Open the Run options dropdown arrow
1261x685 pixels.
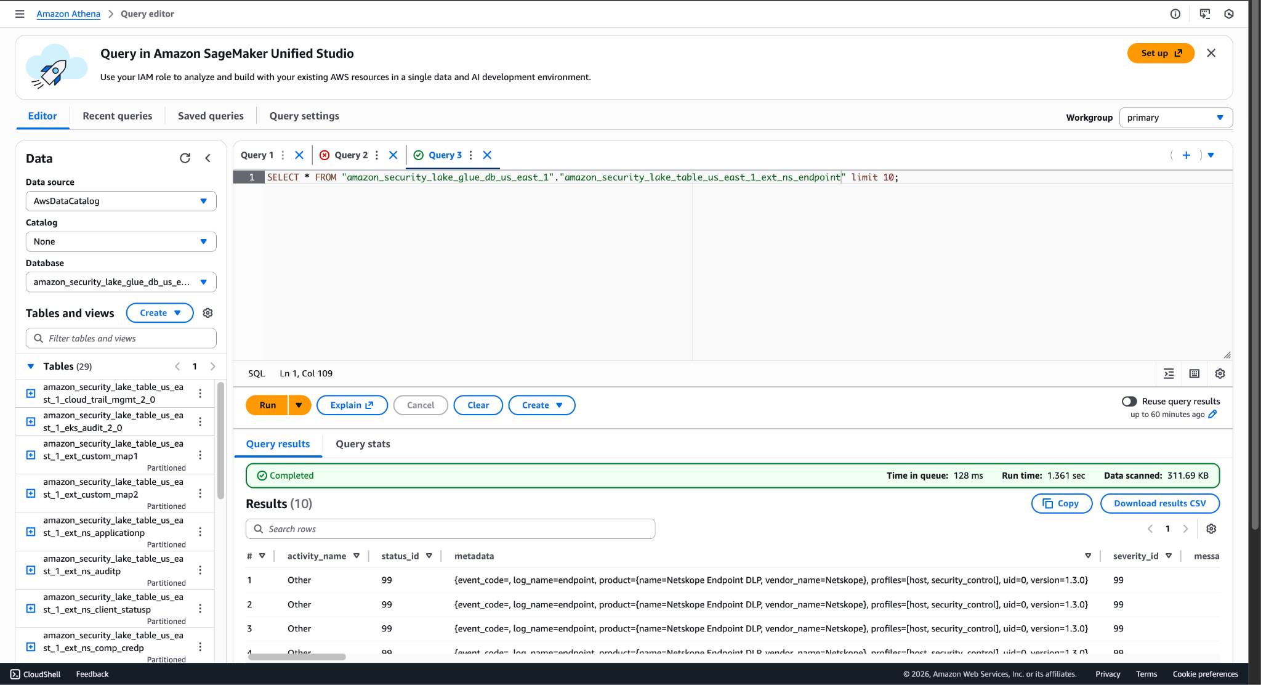299,405
